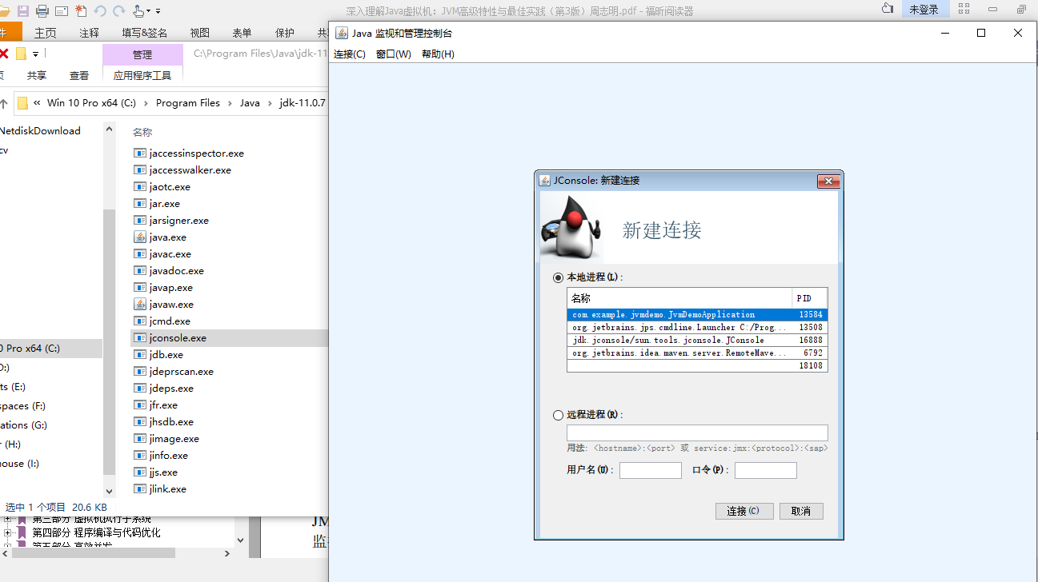Open the hand tool dropdown arrow in Foxit
The width and height of the screenshot is (1038, 582).
click(x=150, y=11)
